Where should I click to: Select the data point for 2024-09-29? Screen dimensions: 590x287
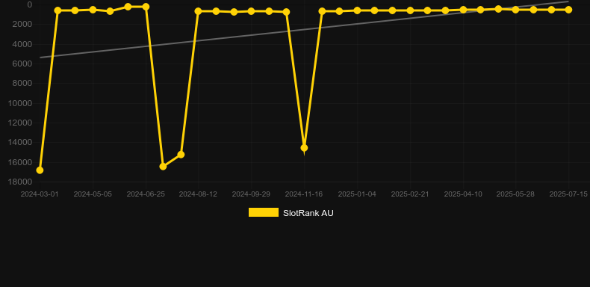click(252, 11)
